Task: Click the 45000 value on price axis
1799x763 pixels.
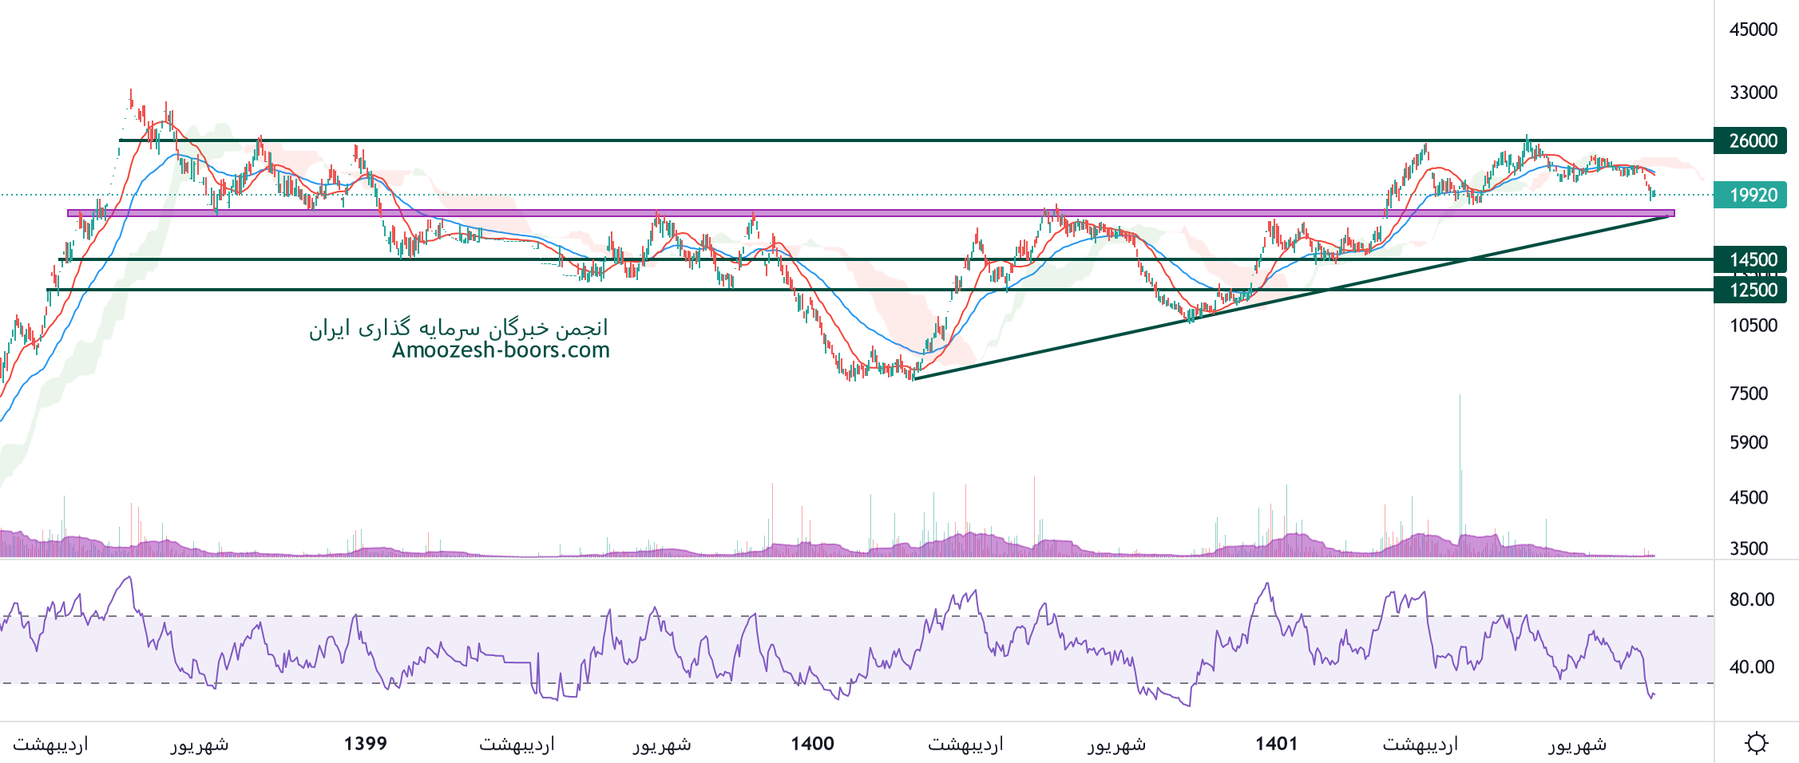Action: point(1753,30)
